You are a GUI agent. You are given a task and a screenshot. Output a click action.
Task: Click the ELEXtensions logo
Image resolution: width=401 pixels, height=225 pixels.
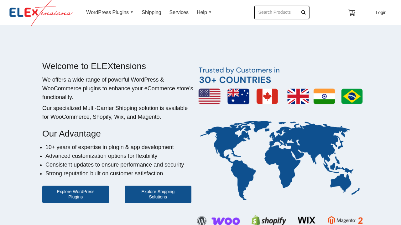pyautogui.click(x=41, y=12)
